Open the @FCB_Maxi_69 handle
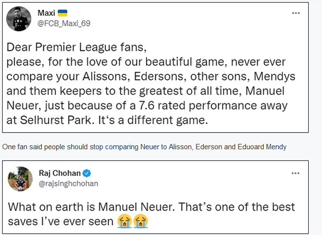 [x=64, y=23]
